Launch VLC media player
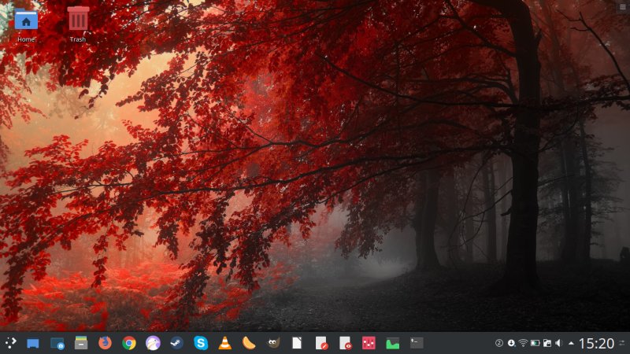 click(224, 343)
